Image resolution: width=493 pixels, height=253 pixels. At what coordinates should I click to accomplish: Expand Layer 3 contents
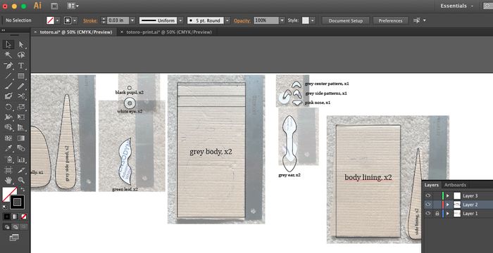tap(448, 195)
